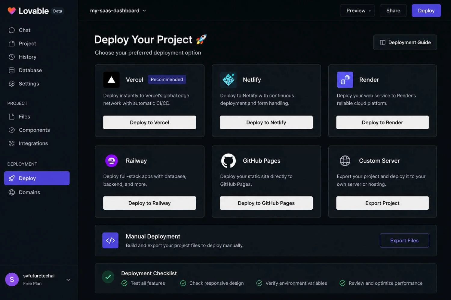
Task: Click Deploy to Railway
Action: (x=149, y=203)
